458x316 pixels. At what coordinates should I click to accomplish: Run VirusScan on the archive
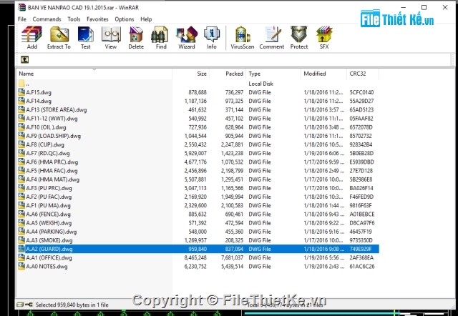coord(242,37)
